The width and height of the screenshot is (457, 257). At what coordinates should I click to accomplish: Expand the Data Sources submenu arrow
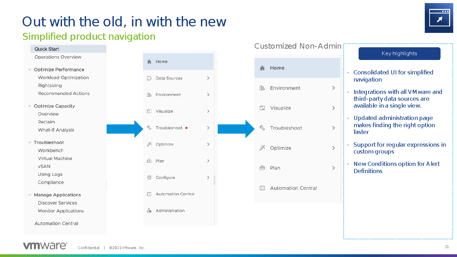(x=208, y=78)
